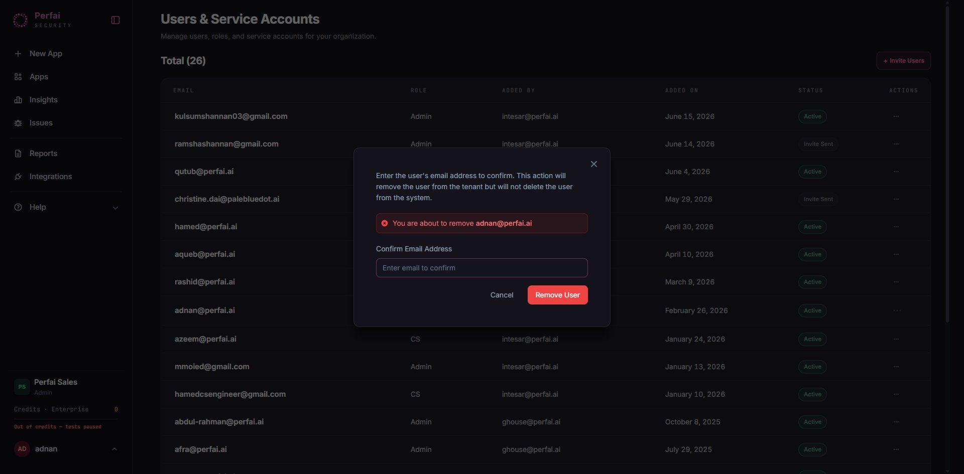Click the PS Perfai Sales tenant badge
The height and width of the screenshot is (474, 964).
tap(22, 387)
